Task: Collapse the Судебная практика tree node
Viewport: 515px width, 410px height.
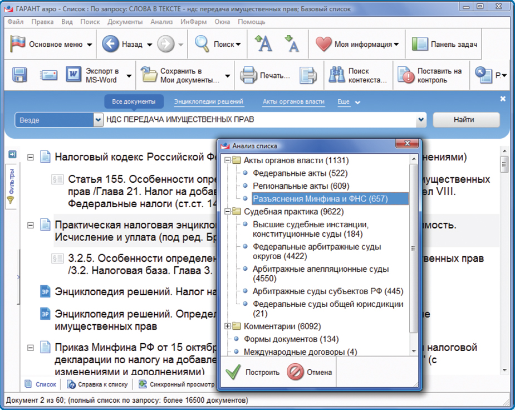Action: coord(227,212)
